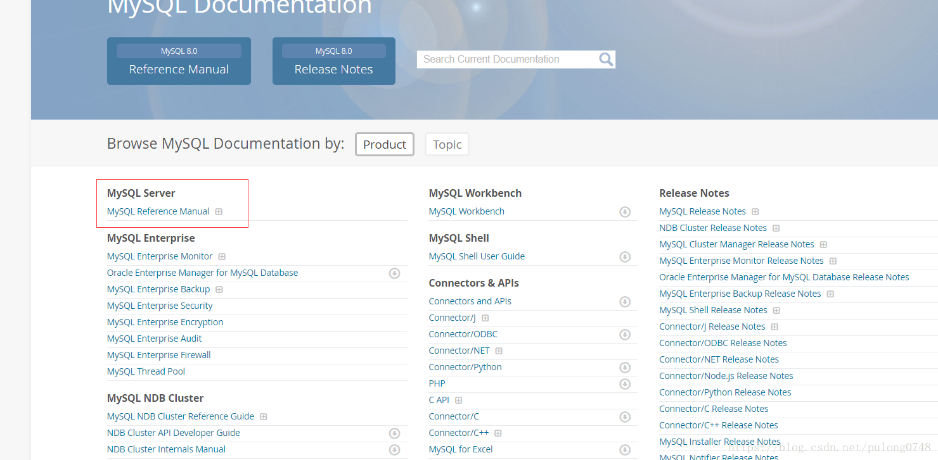Open MySQL 8.0 Release Notes button
Screen dimensions: 938x460
coord(334,61)
